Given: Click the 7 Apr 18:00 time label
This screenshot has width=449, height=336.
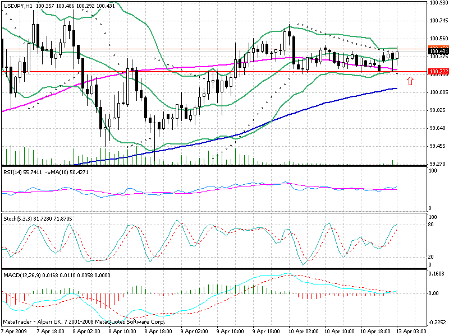Looking at the screenshot, I should click(51, 332).
